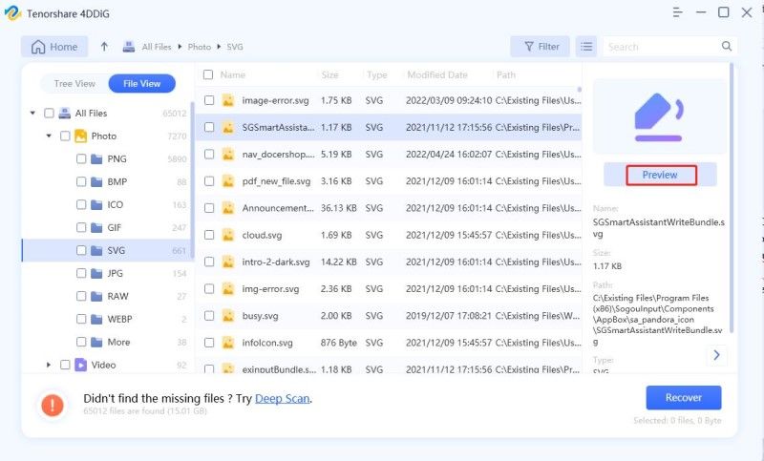
Task: Click the Search input field
Action: click(x=662, y=47)
